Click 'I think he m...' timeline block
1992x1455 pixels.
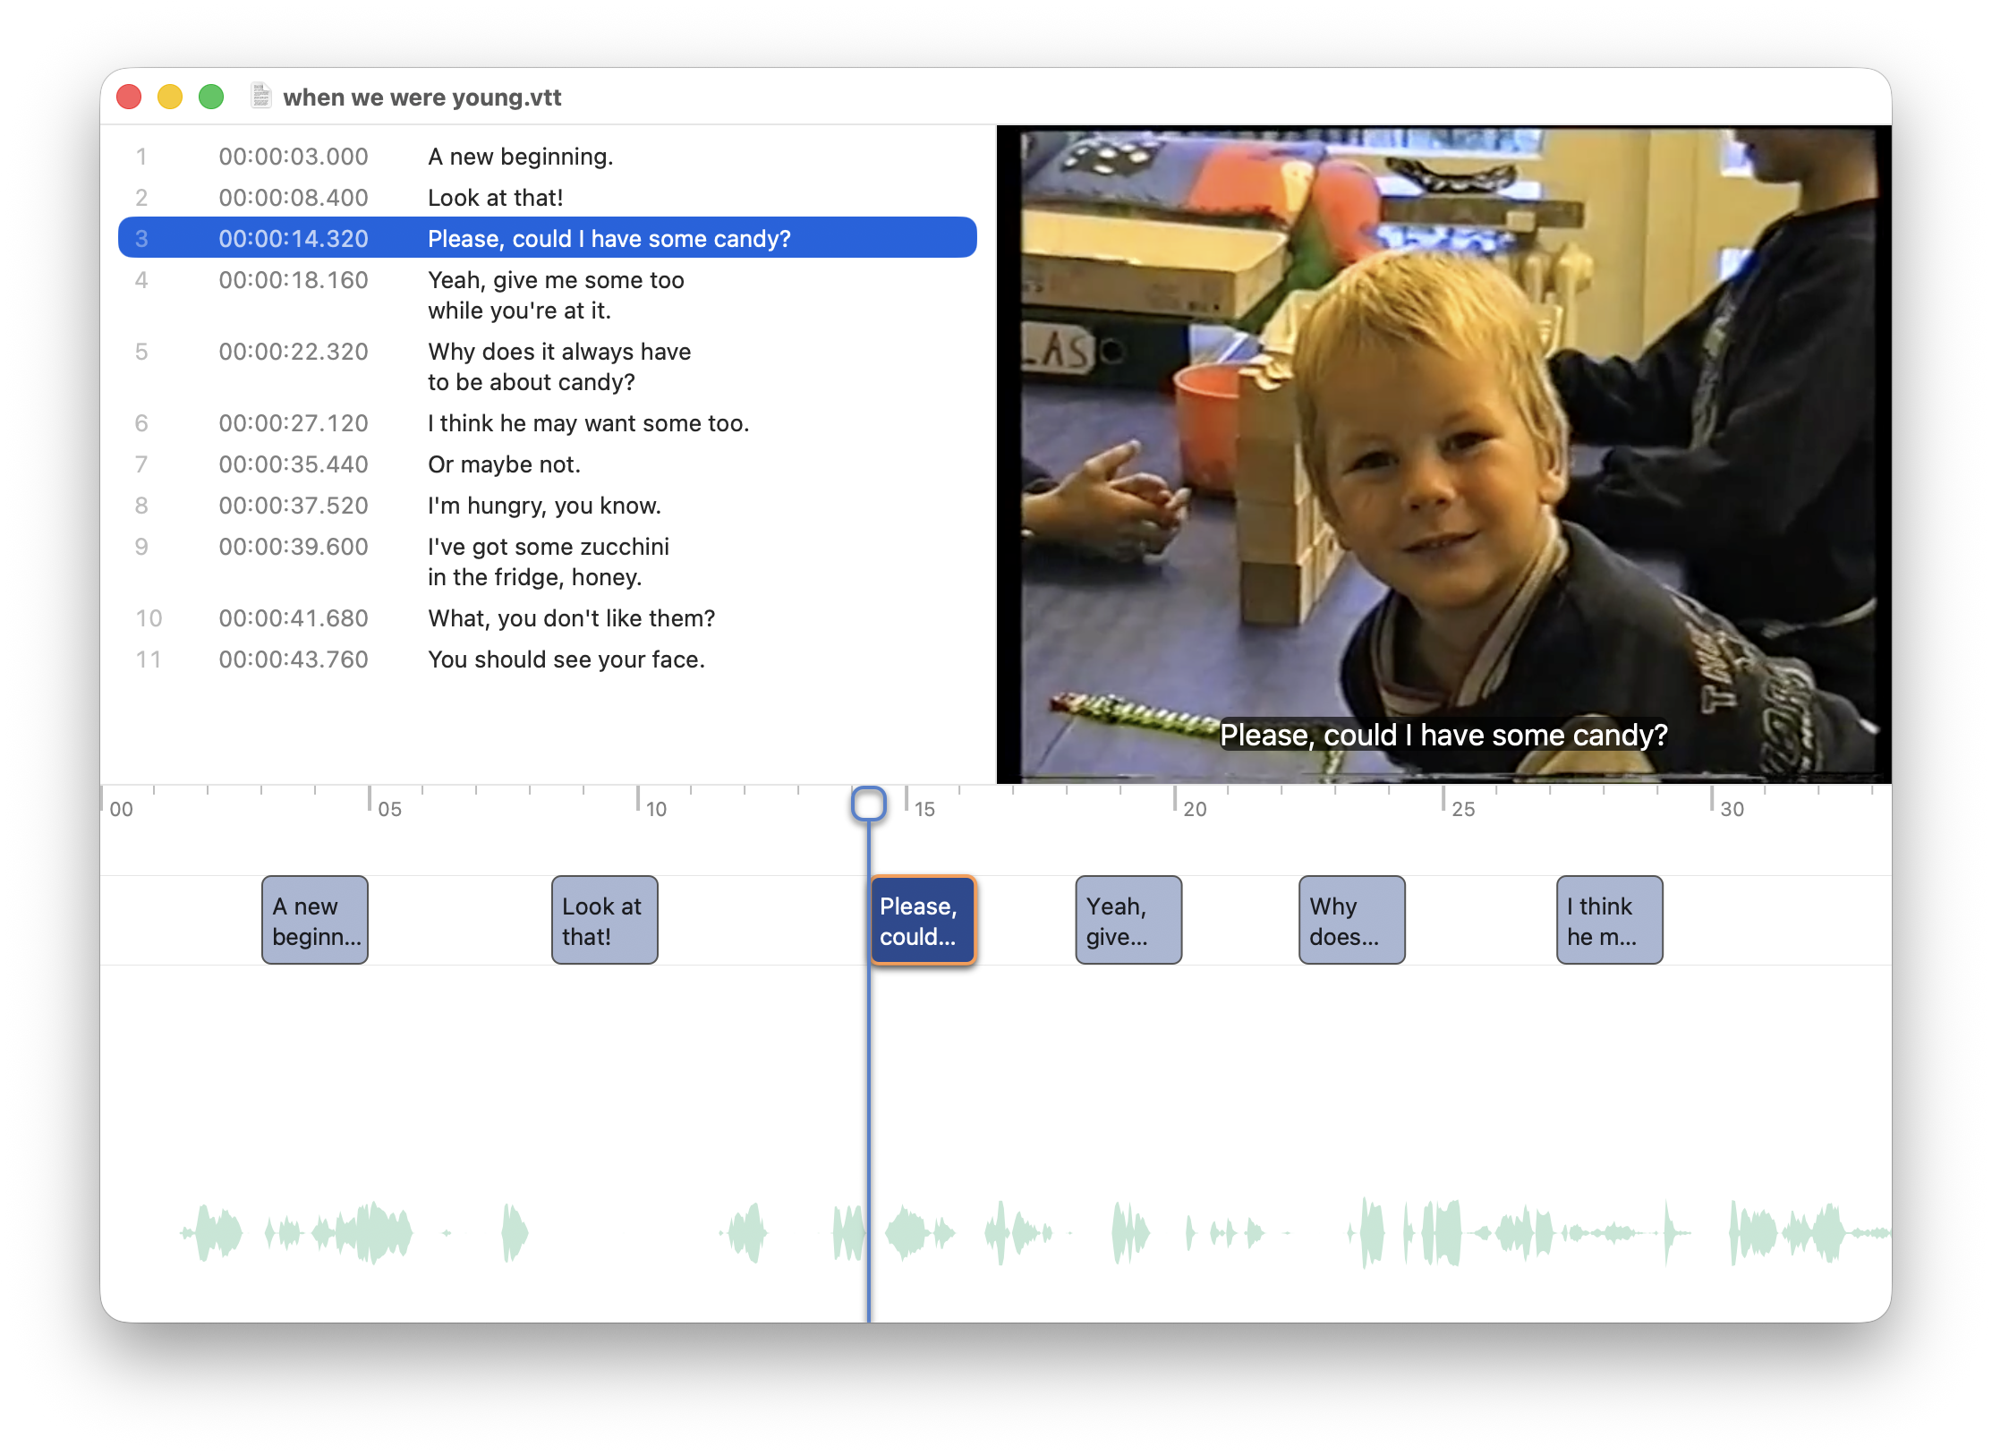point(1609,920)
